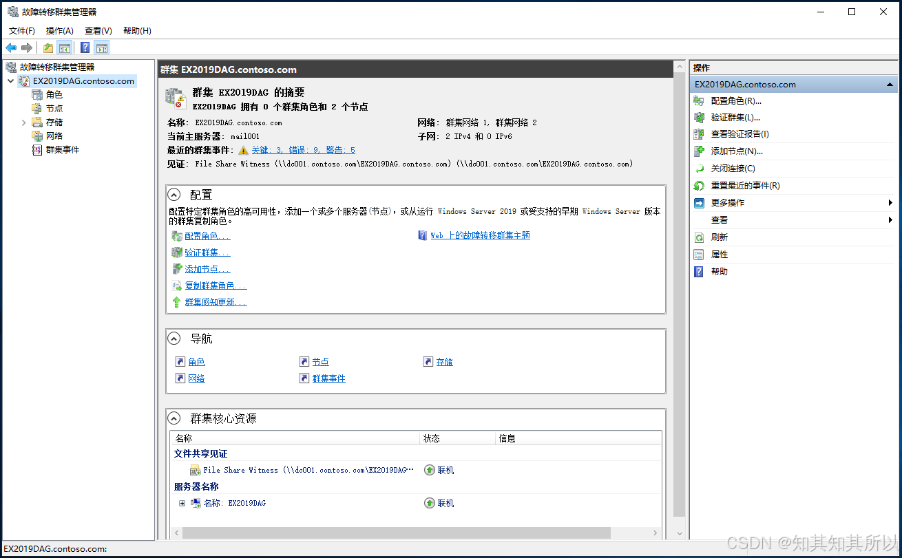Select 角色 node in the tree

(54, 94)
